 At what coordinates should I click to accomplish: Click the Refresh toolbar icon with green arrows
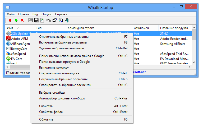tap(42, 20)
